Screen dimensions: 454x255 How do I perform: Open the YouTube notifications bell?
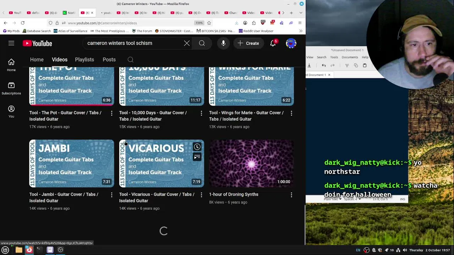click(x=273, y=43)
